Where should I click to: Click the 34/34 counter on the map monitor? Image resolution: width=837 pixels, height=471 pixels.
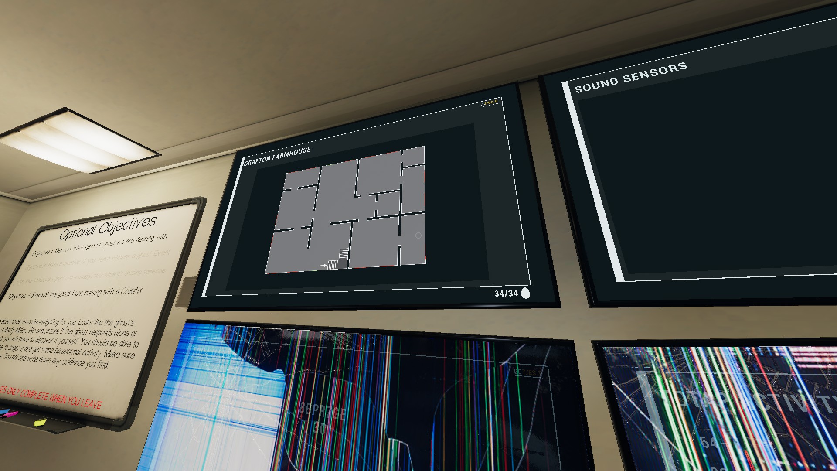[x=506, y=294]
